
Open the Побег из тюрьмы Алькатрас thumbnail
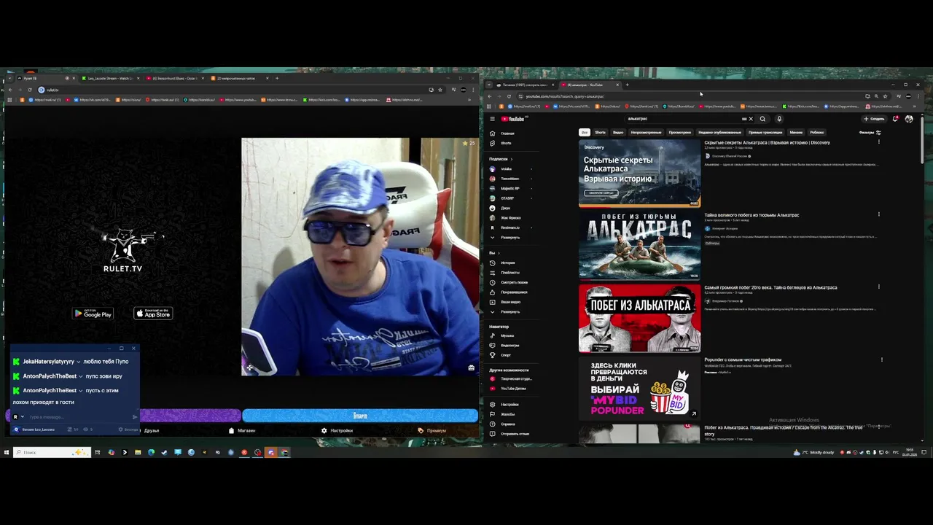click(639, 245)
